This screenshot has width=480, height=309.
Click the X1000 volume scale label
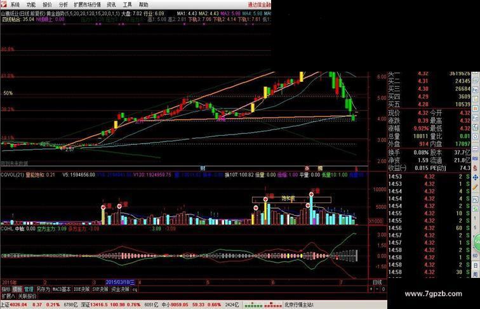pos(376,221)
